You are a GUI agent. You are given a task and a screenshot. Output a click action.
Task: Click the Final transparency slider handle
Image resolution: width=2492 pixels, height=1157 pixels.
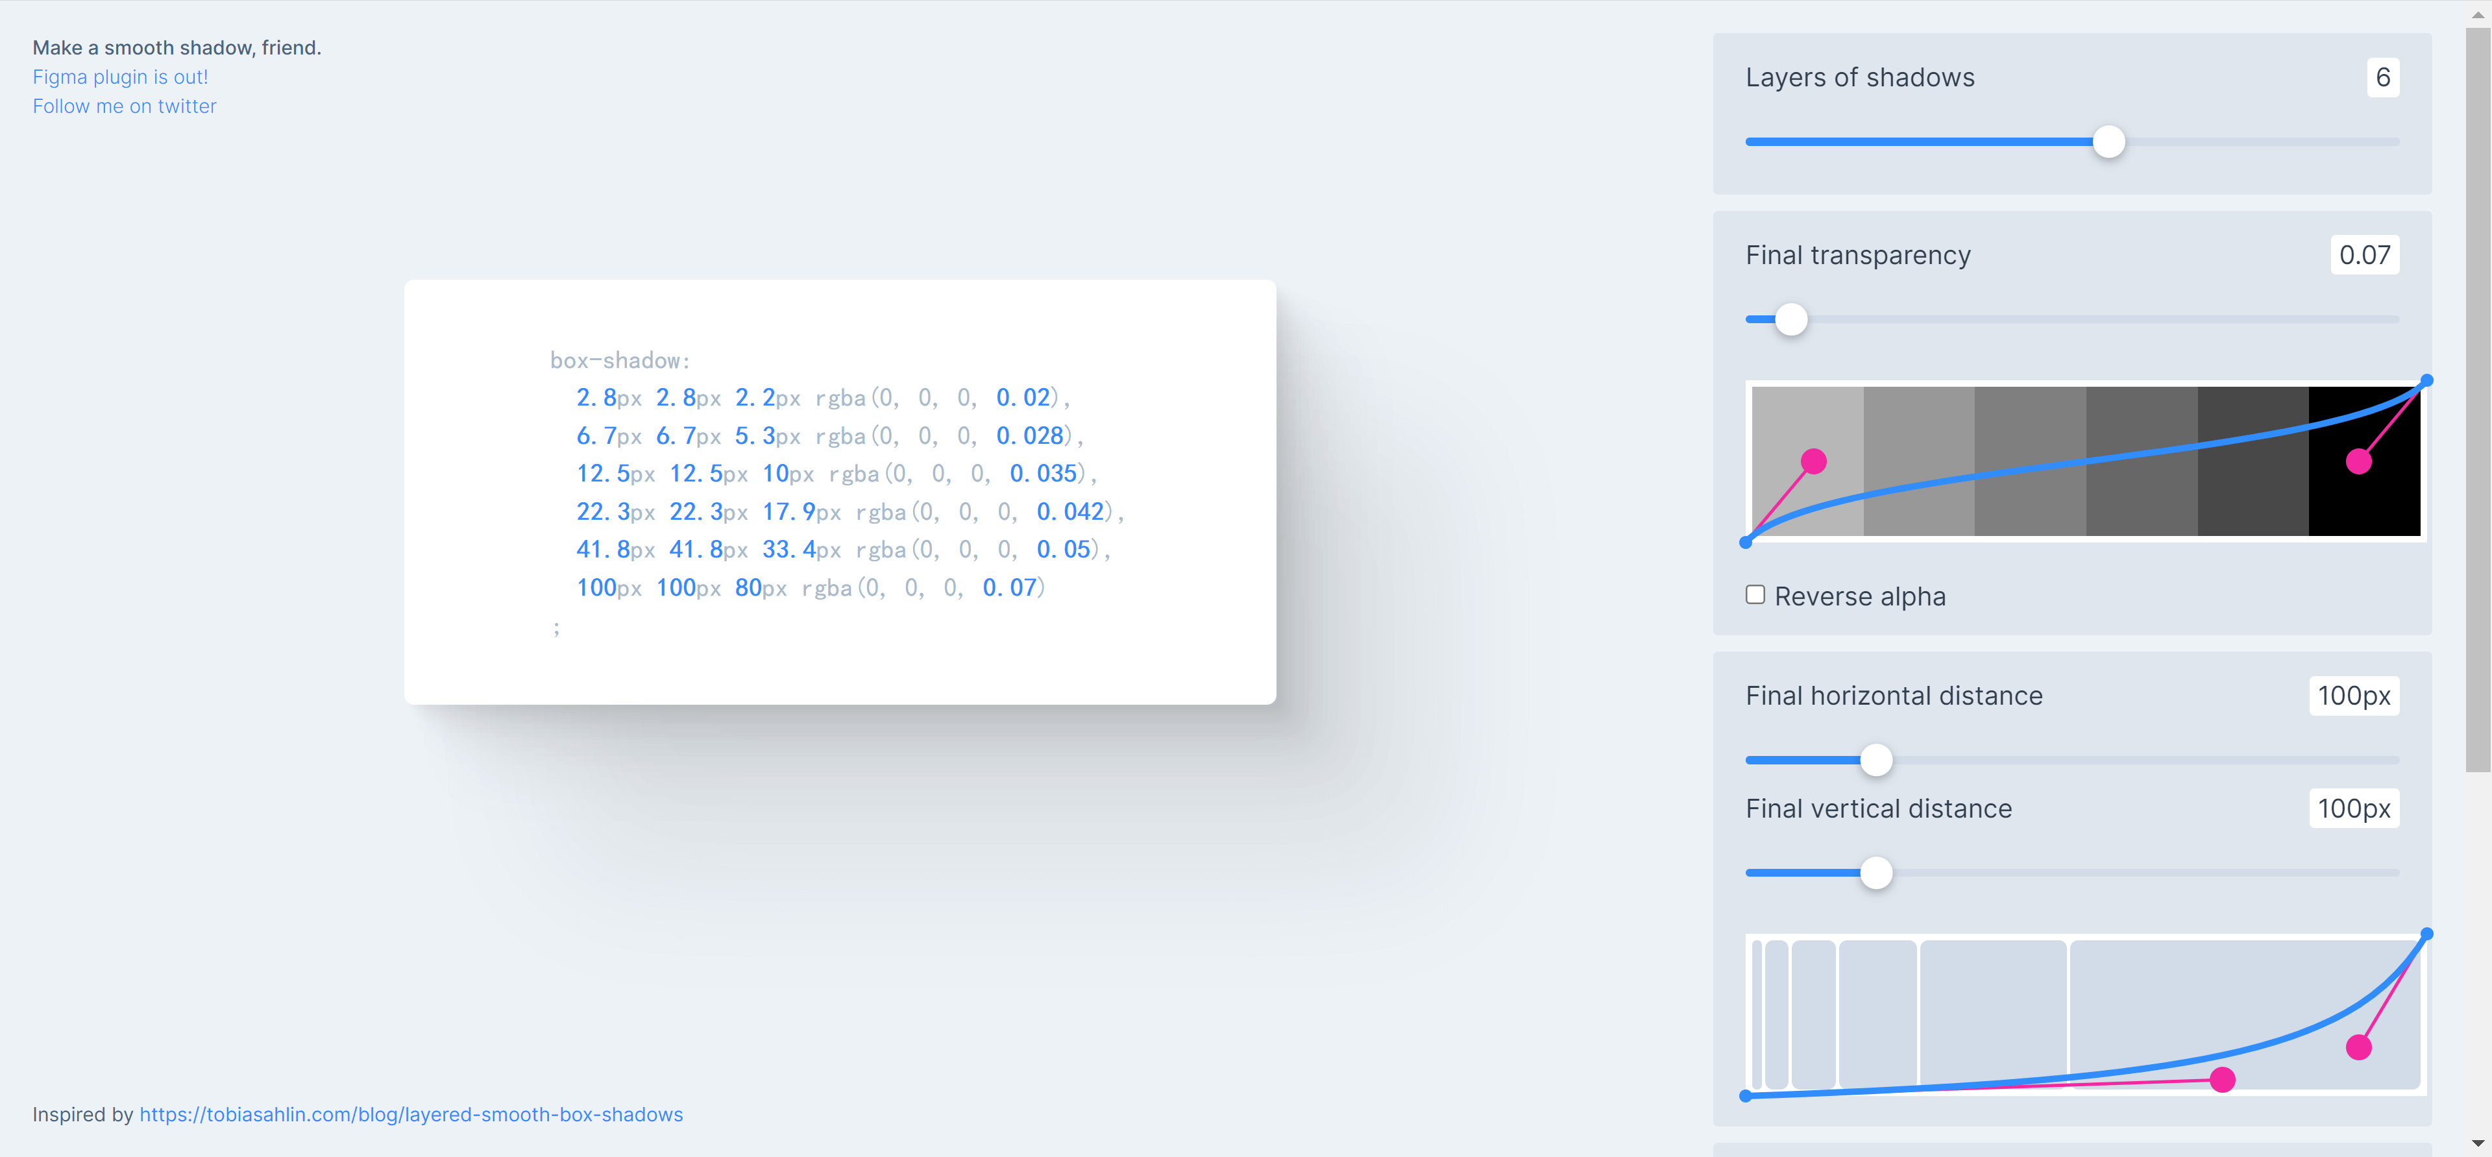(x=1790, y=319)
